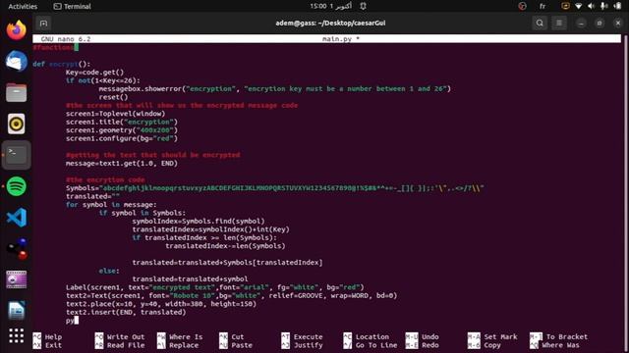Click the Copy shortcut label
Screen dimensions: 629x353
[491, 345]
